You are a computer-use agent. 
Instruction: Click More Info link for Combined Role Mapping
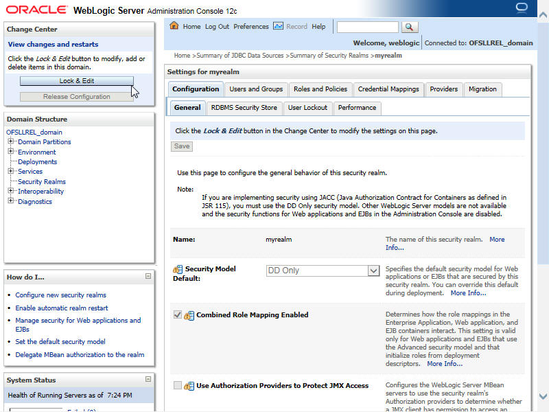[445, 364]
